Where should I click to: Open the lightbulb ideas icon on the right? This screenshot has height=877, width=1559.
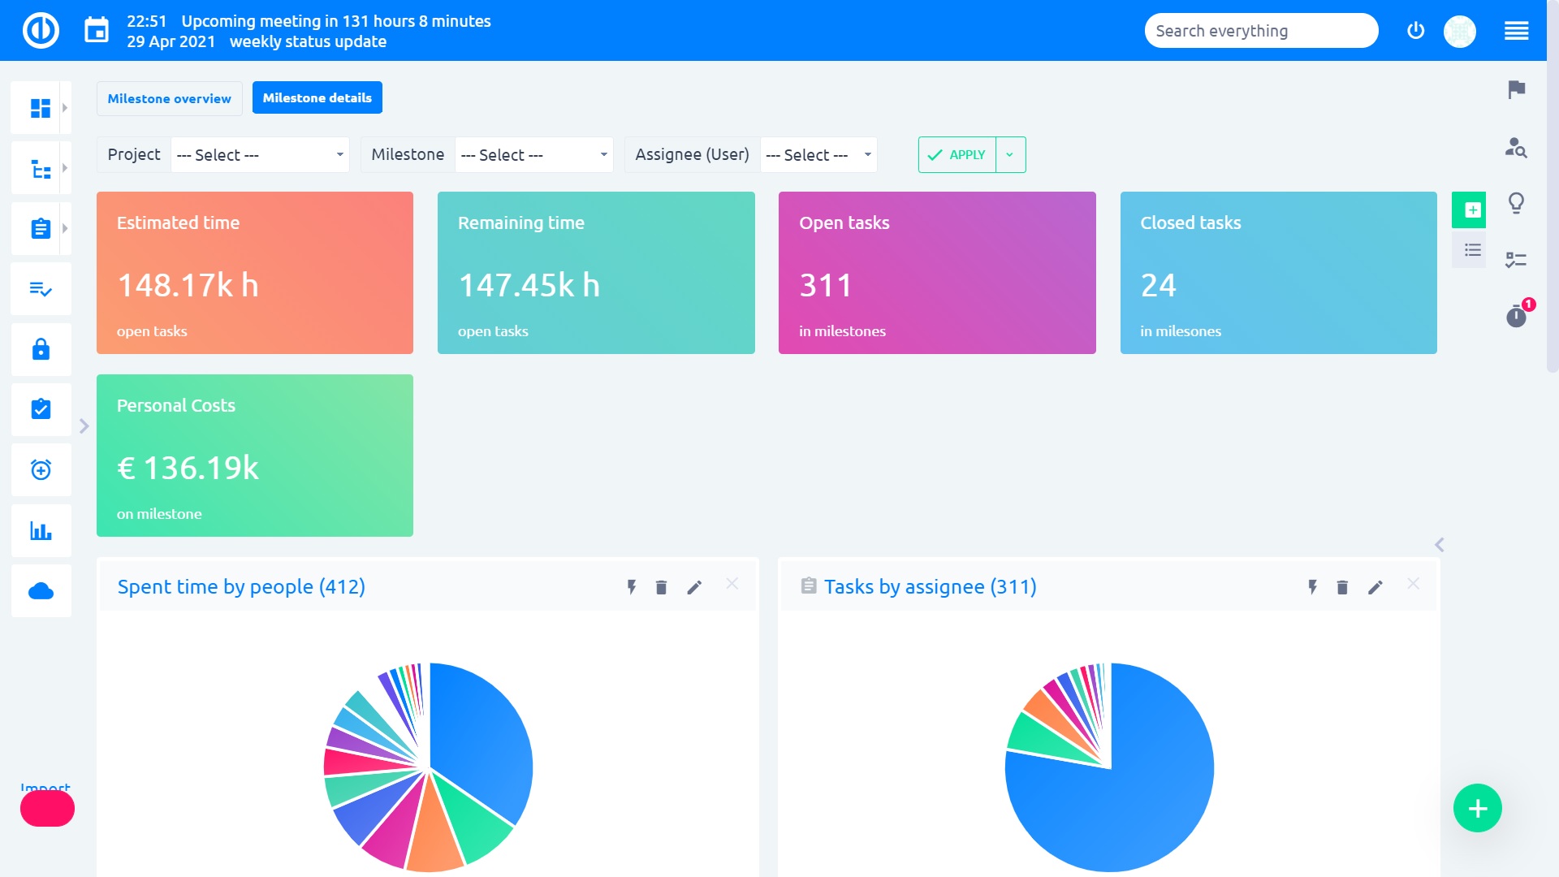coord(1517,202)
